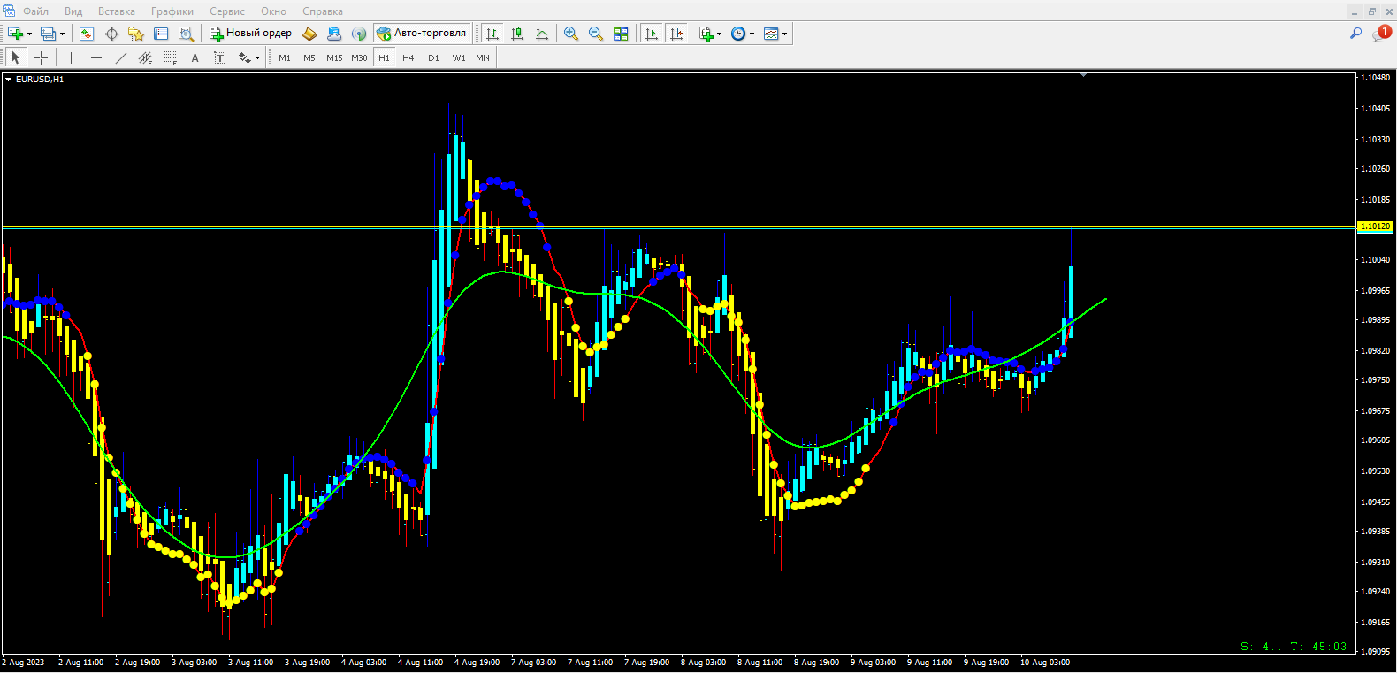Open the Графики menu
This screenshot has height=674, width=1397.
point(172,11)
